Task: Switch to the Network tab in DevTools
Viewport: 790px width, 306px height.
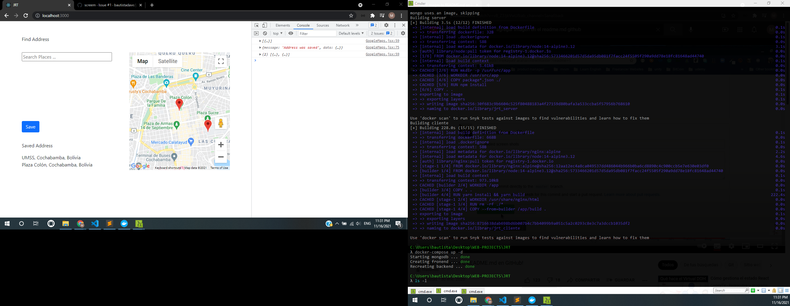Action: click(x=342, y=25)
